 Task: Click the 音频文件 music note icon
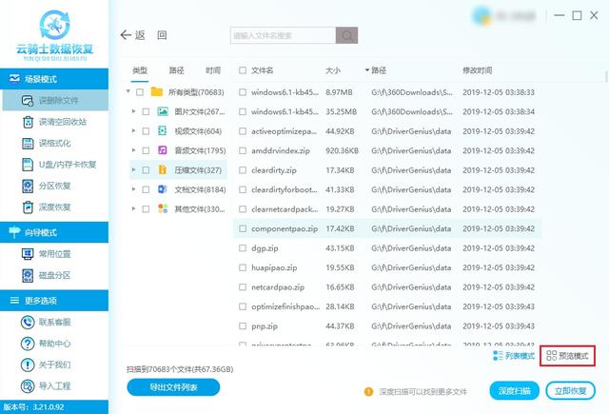click(163, 150)
